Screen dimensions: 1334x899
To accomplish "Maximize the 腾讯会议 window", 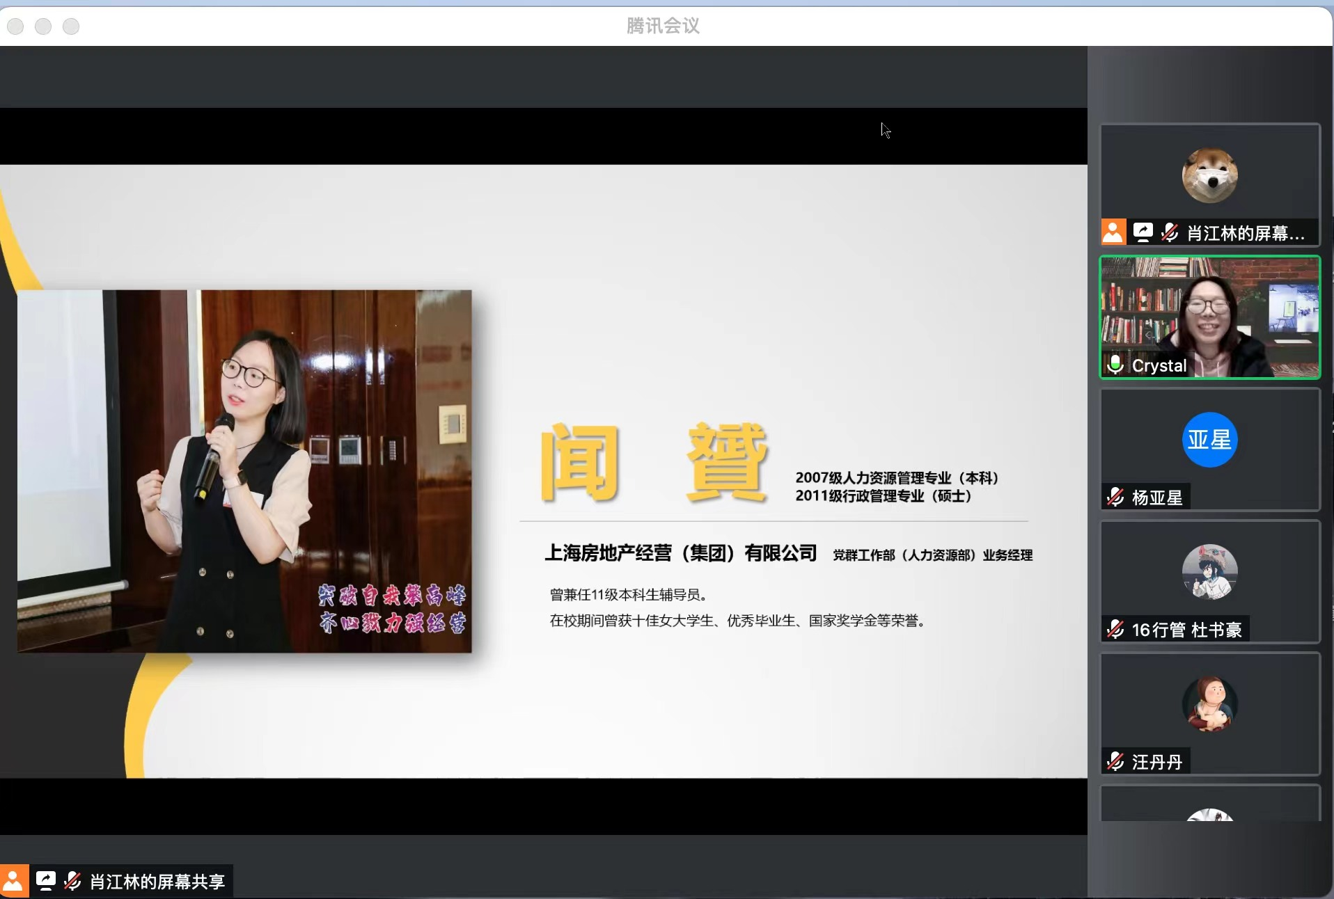I will point(71,26).
